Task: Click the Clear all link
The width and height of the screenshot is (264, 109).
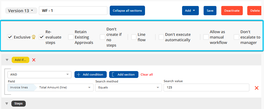Action: click(147, 75)
